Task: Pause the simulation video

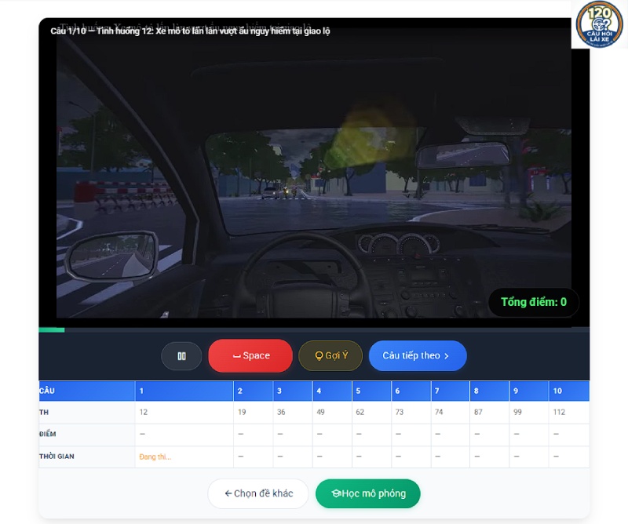Action: (181, 356)
